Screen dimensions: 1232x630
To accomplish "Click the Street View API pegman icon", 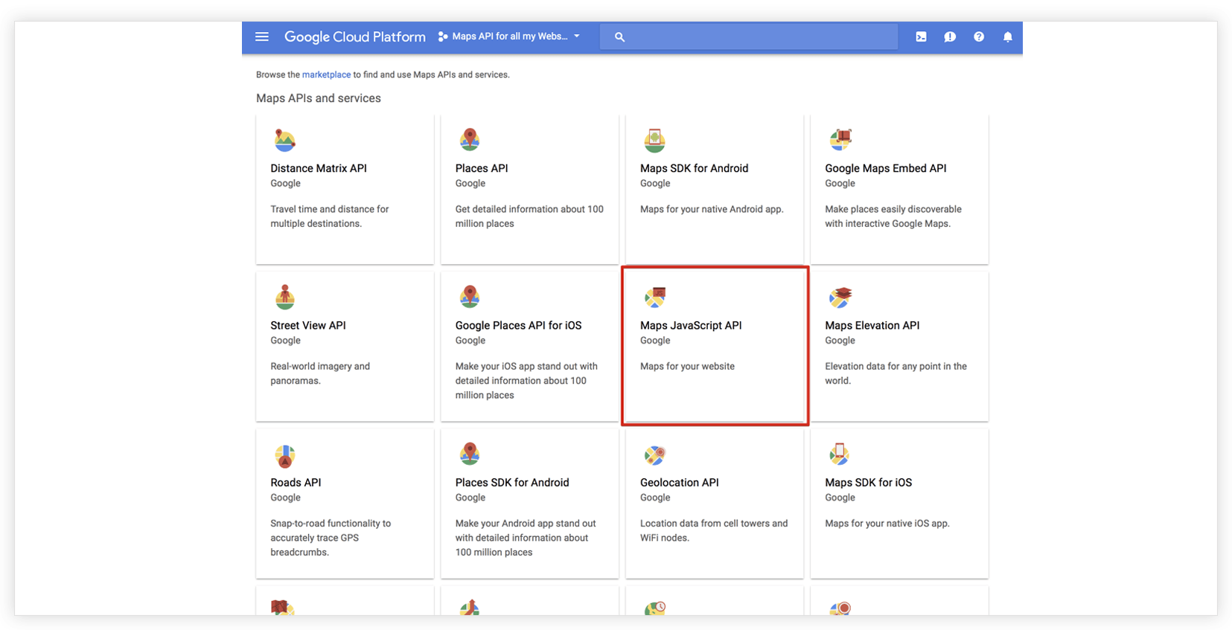I will (284, 297).
